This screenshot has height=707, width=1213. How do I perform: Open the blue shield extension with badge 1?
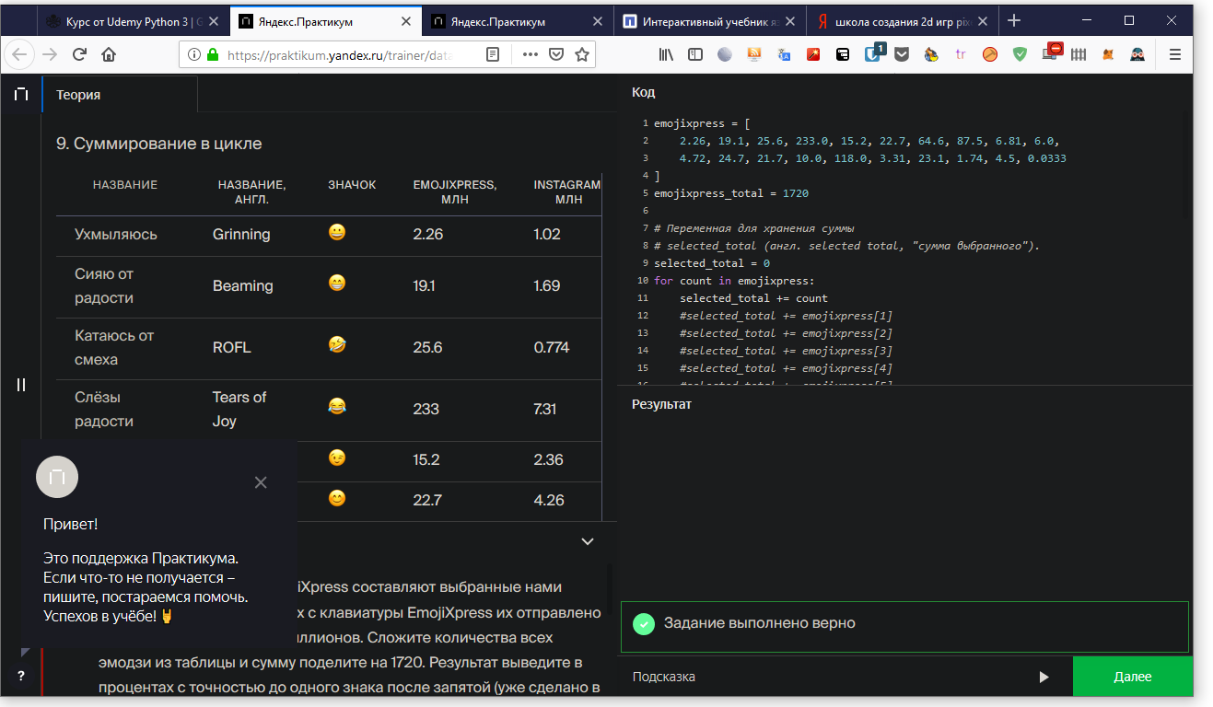pos(872,52)
